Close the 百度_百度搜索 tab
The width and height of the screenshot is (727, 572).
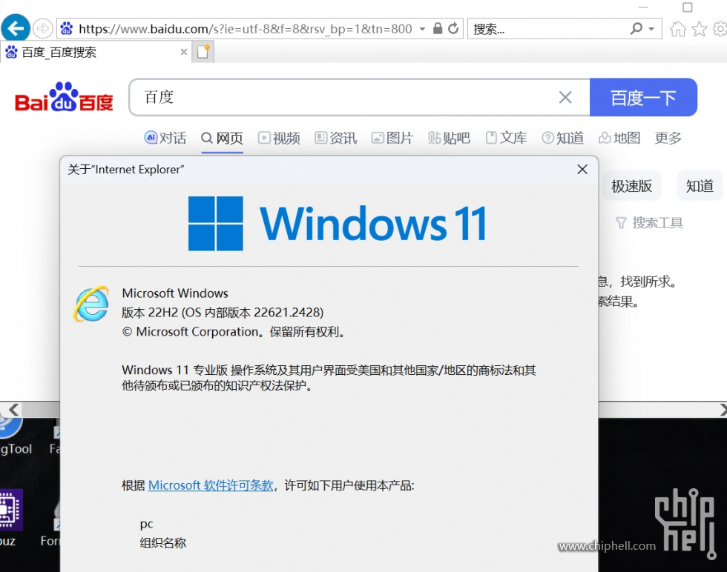tap(184, 52)
